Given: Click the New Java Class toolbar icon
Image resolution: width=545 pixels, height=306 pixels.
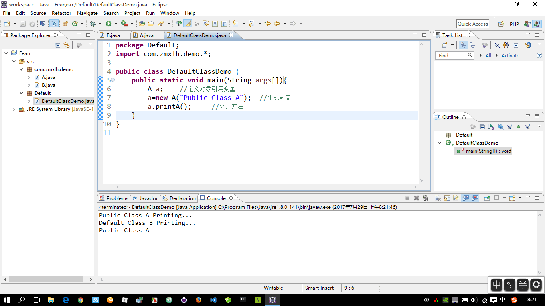Looking at the screenshot, I should click(74, 24).
